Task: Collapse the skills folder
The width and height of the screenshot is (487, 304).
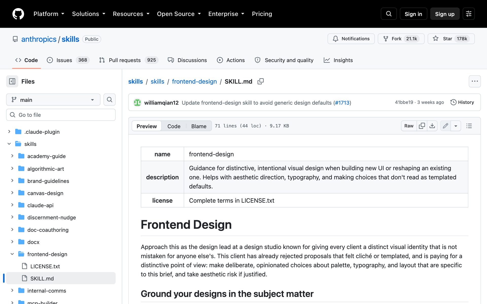Action: pos(9,144)
